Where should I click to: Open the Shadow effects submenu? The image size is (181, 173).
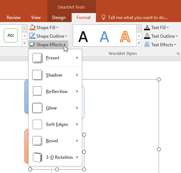point(55,75)
